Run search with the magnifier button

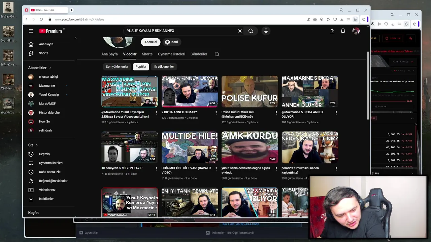[x=251, y=31]
